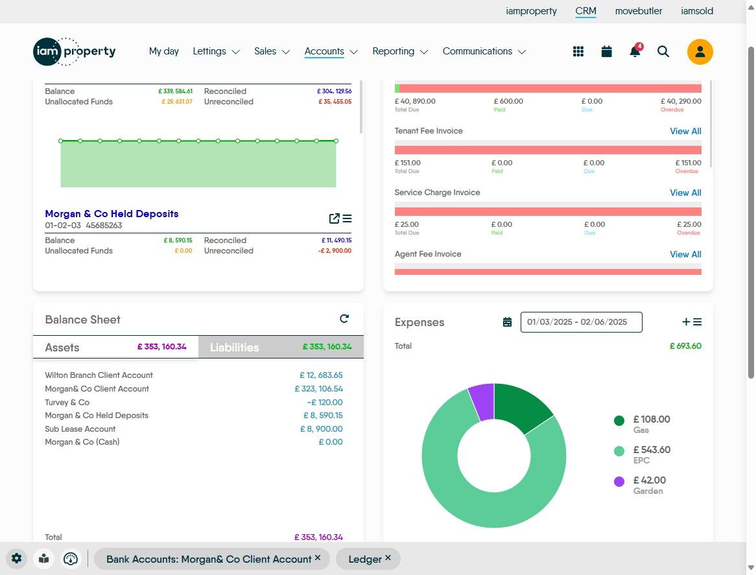Click the settings gear in bottom bar
Viewport: 756px width, 575px height.
16,559
